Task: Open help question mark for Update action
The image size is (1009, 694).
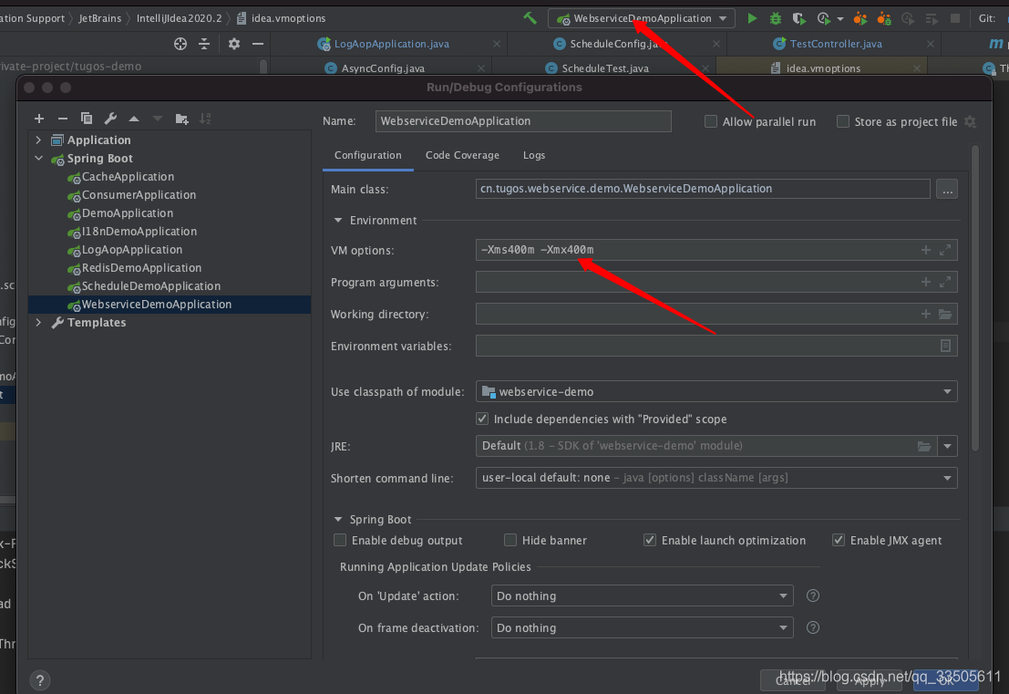Action: tap(813, 596)
